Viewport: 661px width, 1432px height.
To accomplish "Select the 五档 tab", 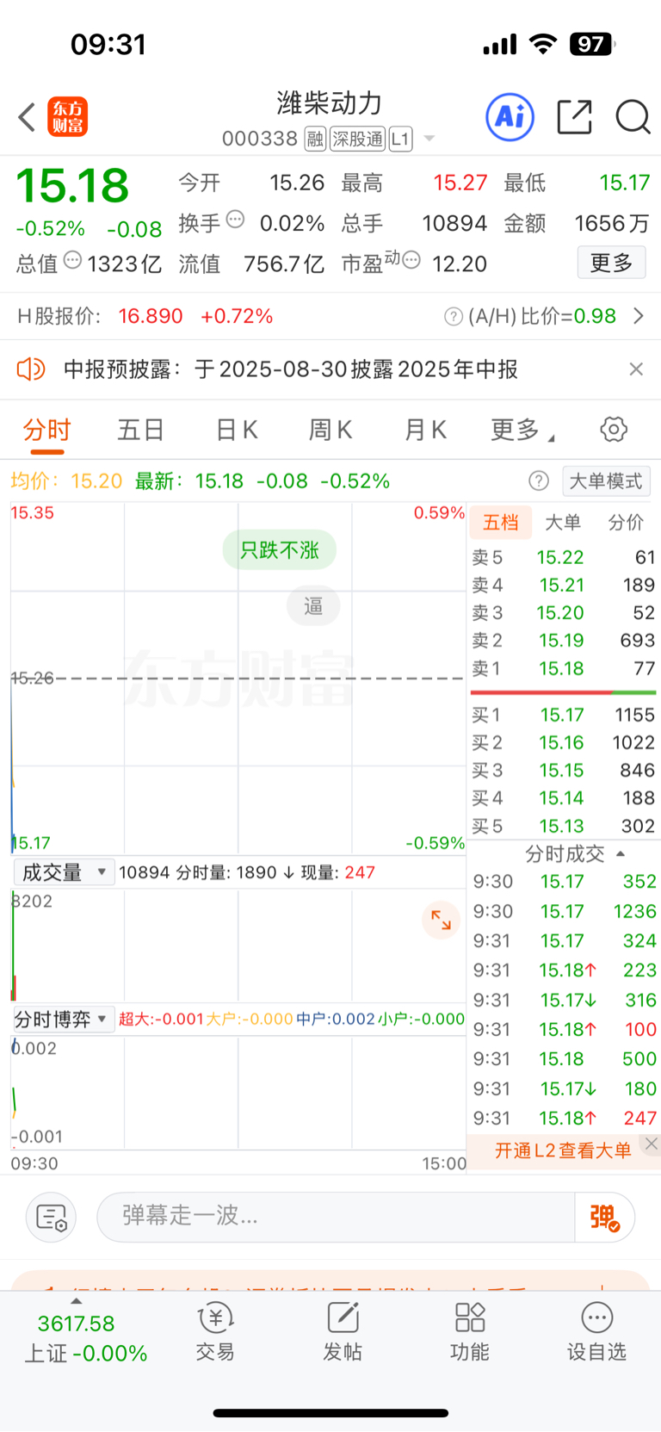I will (501, 523).
